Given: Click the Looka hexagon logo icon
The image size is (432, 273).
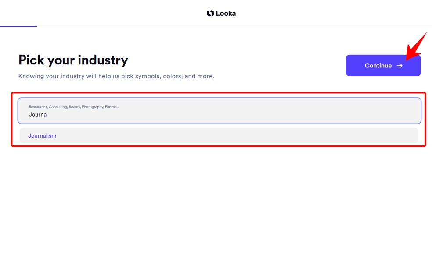Looking at the screenshot, I should pos(210,14).
